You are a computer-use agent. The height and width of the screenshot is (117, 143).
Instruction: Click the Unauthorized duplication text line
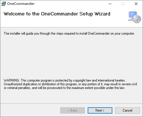coord(70,84)
